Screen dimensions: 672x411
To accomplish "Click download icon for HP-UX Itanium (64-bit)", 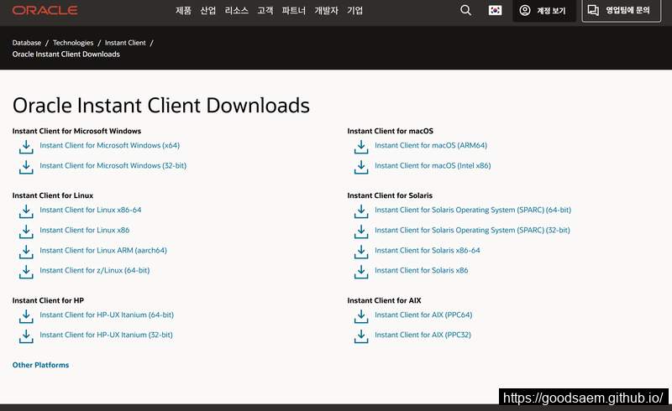I will [26, 316].
